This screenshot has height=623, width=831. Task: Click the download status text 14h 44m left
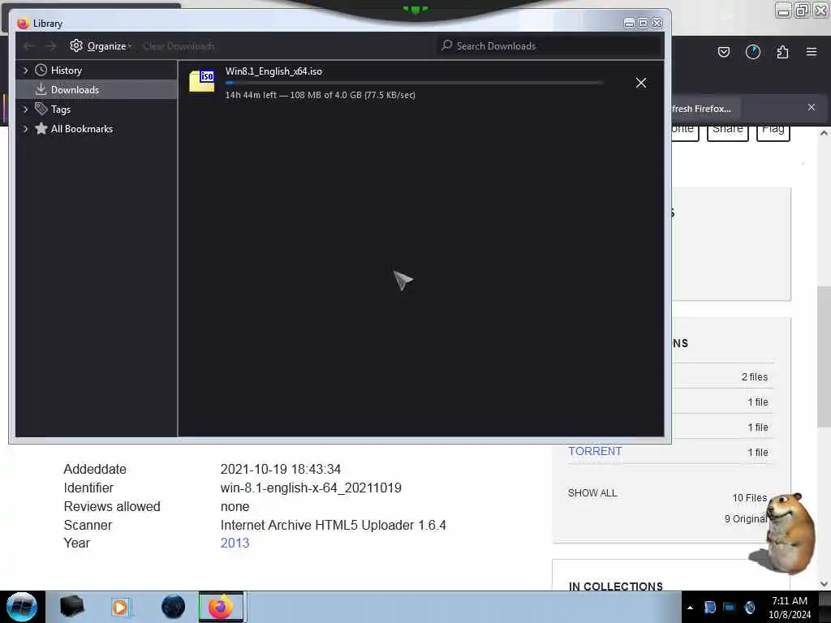click(x=320, y=95)
